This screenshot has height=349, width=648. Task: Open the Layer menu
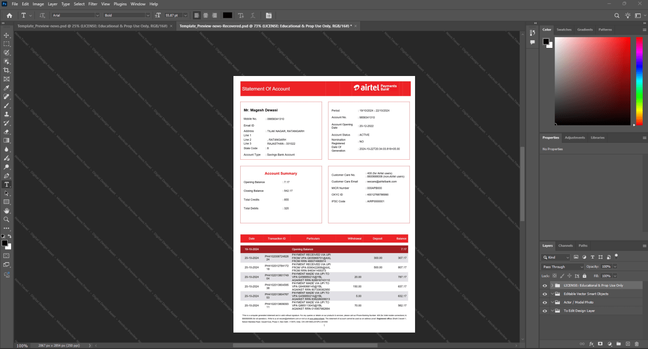[52, 4]
